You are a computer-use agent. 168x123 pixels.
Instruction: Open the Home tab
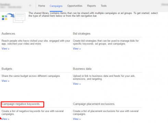tap(41, 6)
